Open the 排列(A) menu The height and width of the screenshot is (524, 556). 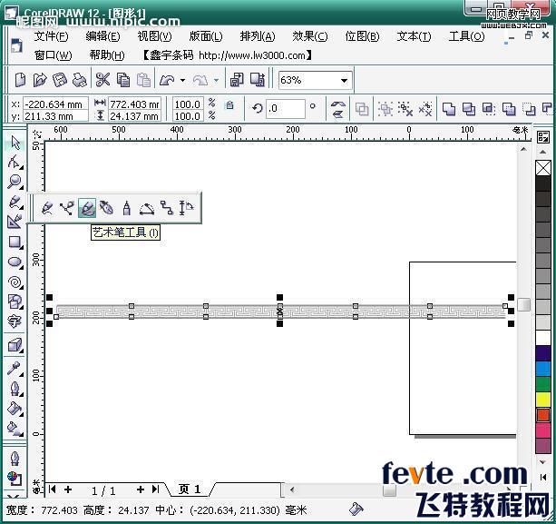258,36
